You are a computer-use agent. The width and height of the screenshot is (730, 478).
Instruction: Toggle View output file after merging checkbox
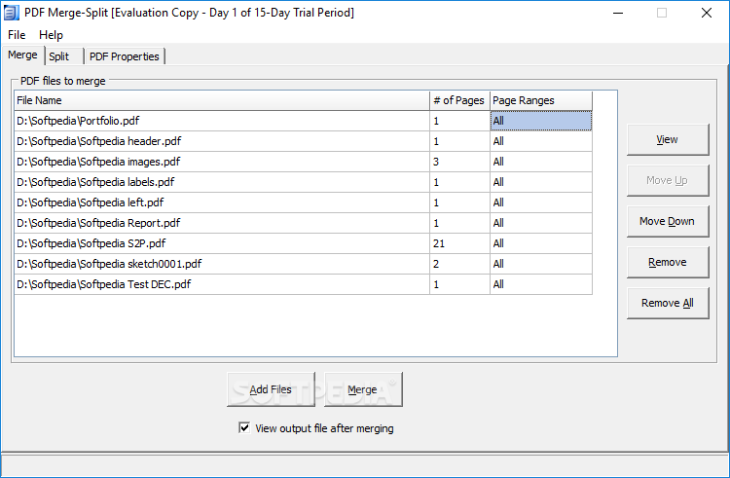pyautogui.click(x=244, y=427)
